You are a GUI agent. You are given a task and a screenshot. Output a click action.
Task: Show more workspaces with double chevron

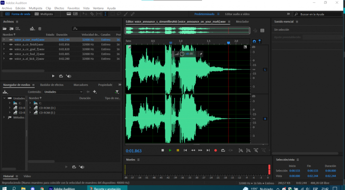(x=288, y=14)
